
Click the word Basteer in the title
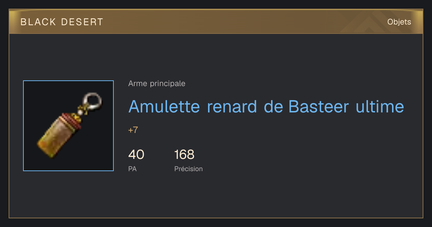[319, 106]
